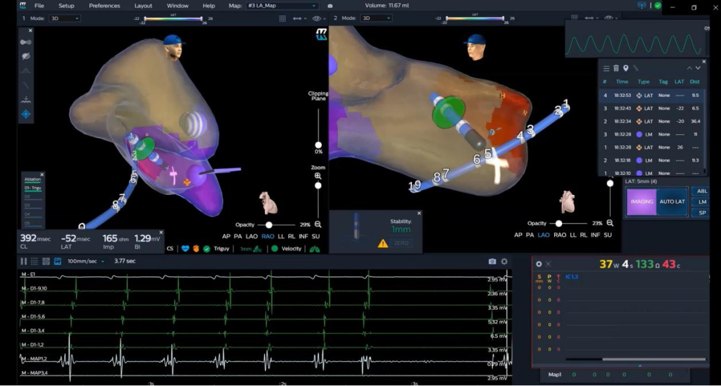Viewport: 721px width, 386px height.
Task: Pause the ECG signal trace
Action: click(24, 261)
